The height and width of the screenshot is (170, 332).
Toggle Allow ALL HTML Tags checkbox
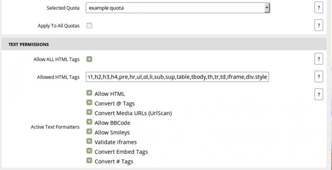point(89,59)
